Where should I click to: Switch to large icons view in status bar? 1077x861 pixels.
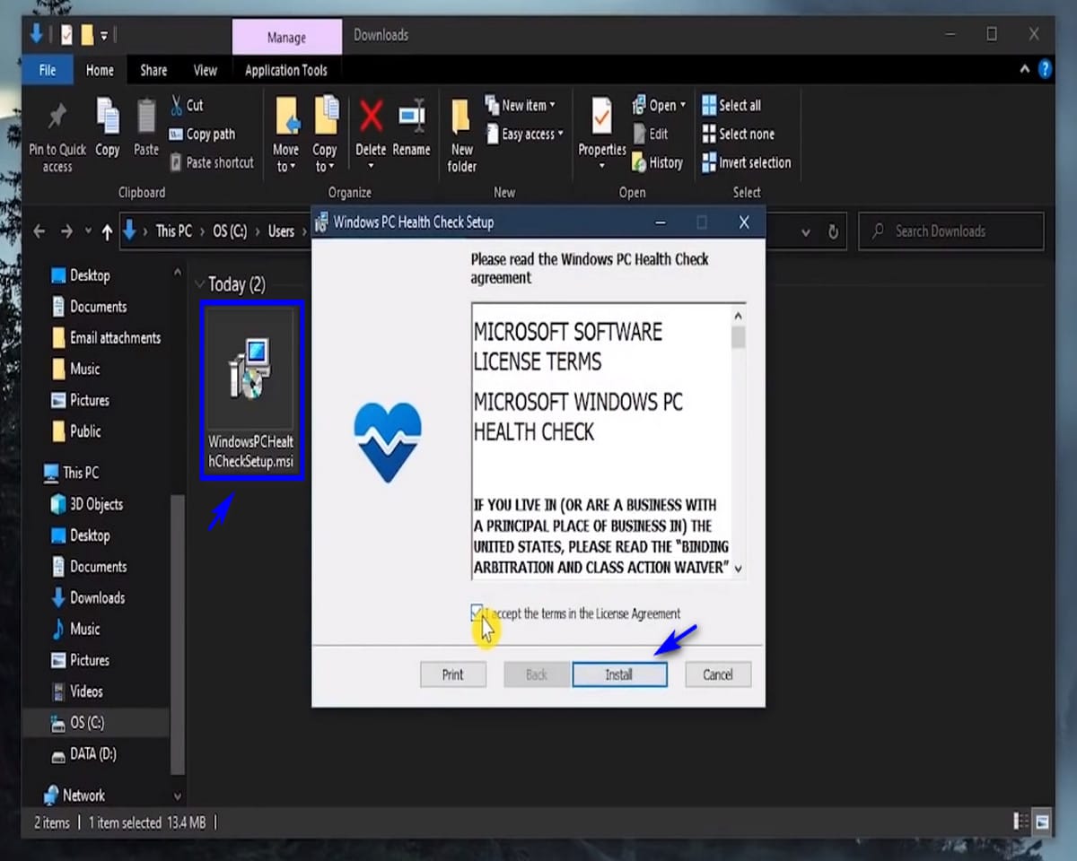point(1042,822)
